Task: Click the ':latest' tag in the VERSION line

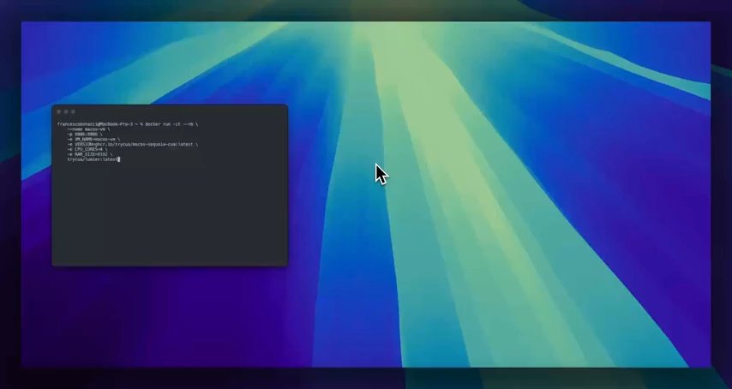Action: pyautogui.click(x=184, y=145)
